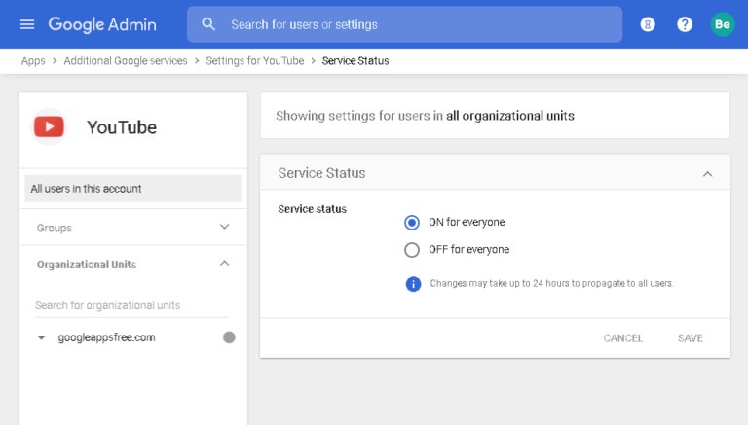Open the support assistant icon marked 8

pyautogui.click(x=648, y=24)
